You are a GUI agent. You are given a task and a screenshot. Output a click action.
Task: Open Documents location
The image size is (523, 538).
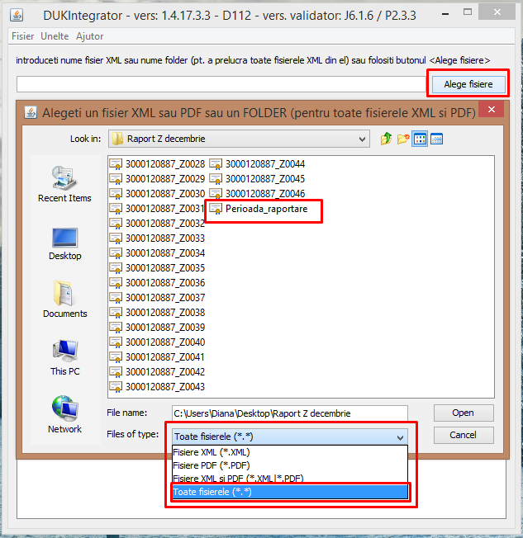(x=64, y=300)
